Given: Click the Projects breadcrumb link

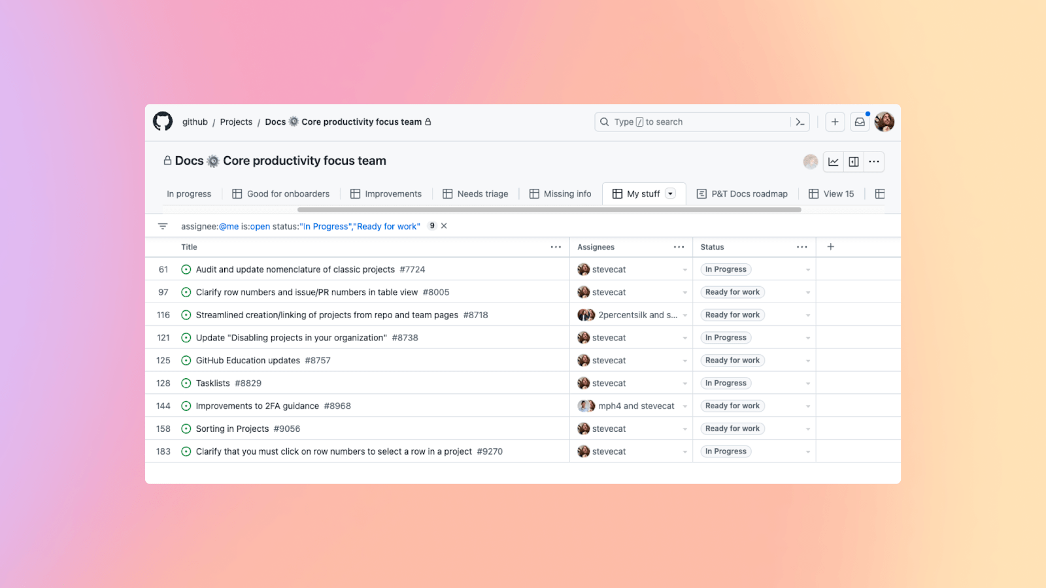Looking at the screenshot, I should (236, 122).
